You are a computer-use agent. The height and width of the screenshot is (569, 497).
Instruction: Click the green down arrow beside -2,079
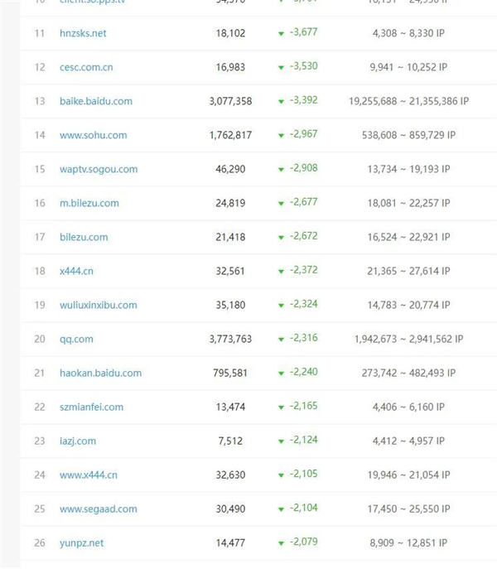[x=282, y=542]
